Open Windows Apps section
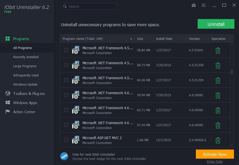The width and height of the screenshot is (239, 165). (25, 103)
